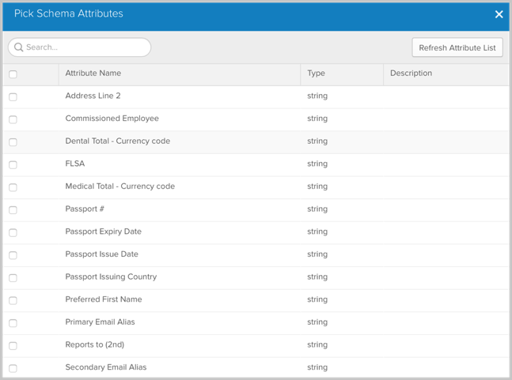
Task: Enable the Commissioned Employee checkbox
Action: pos(13,119)
